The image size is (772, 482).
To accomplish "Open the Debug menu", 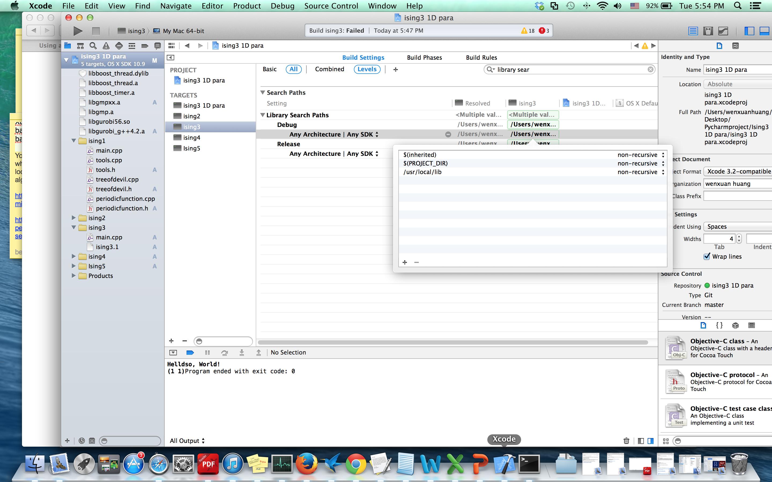I will point(282,6).
